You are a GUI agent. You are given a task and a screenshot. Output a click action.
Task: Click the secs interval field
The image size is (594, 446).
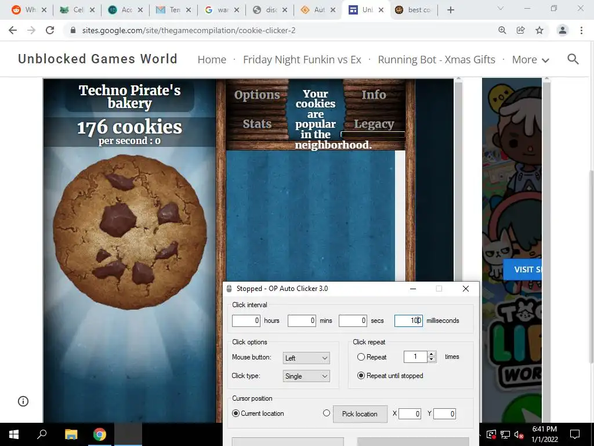[x=353, y=321]
